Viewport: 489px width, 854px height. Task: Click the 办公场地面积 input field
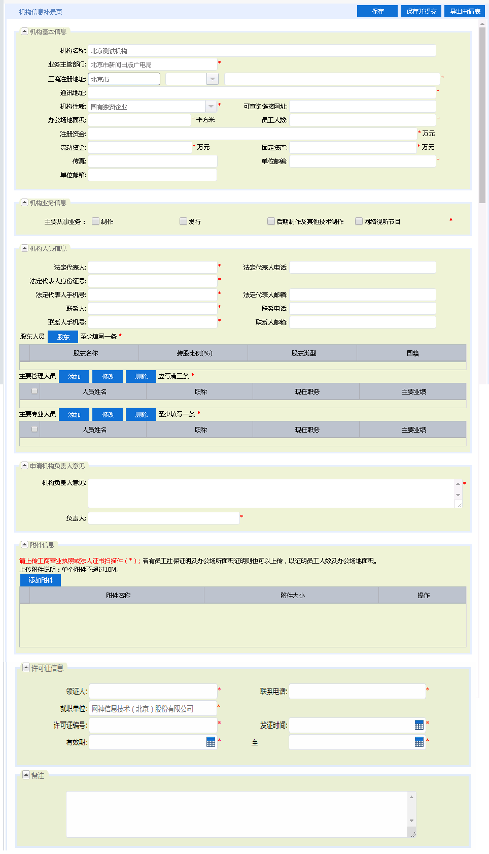tap(139, 120)
